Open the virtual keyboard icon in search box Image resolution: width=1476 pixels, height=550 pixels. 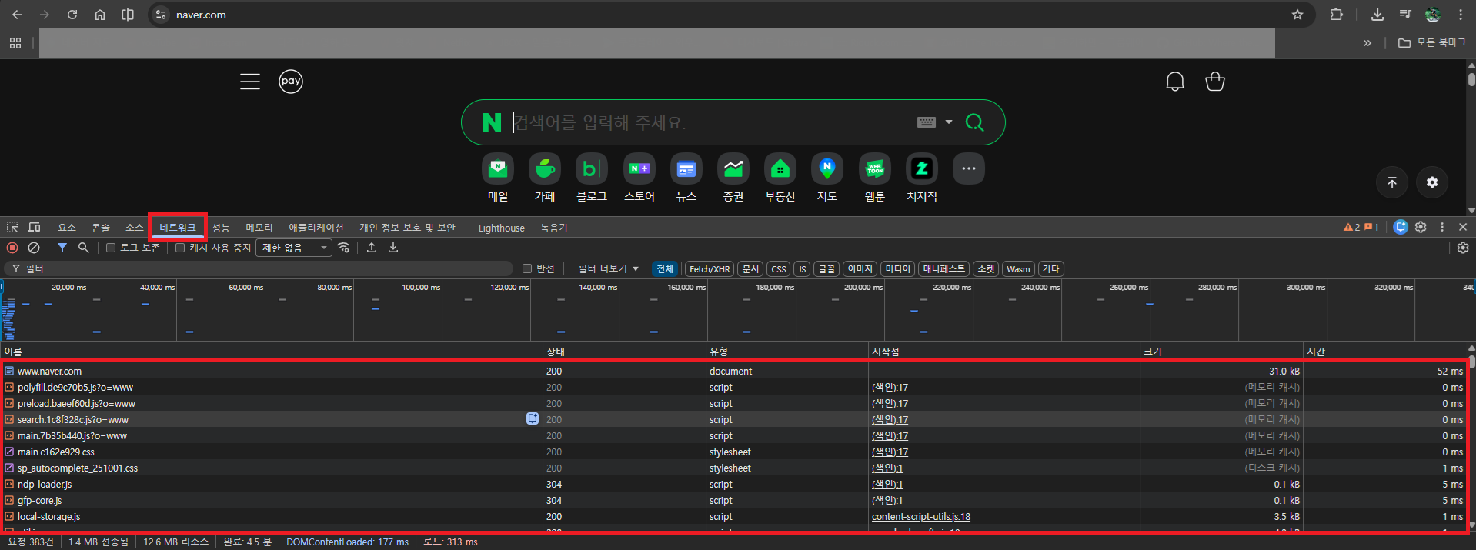point(927,122)
